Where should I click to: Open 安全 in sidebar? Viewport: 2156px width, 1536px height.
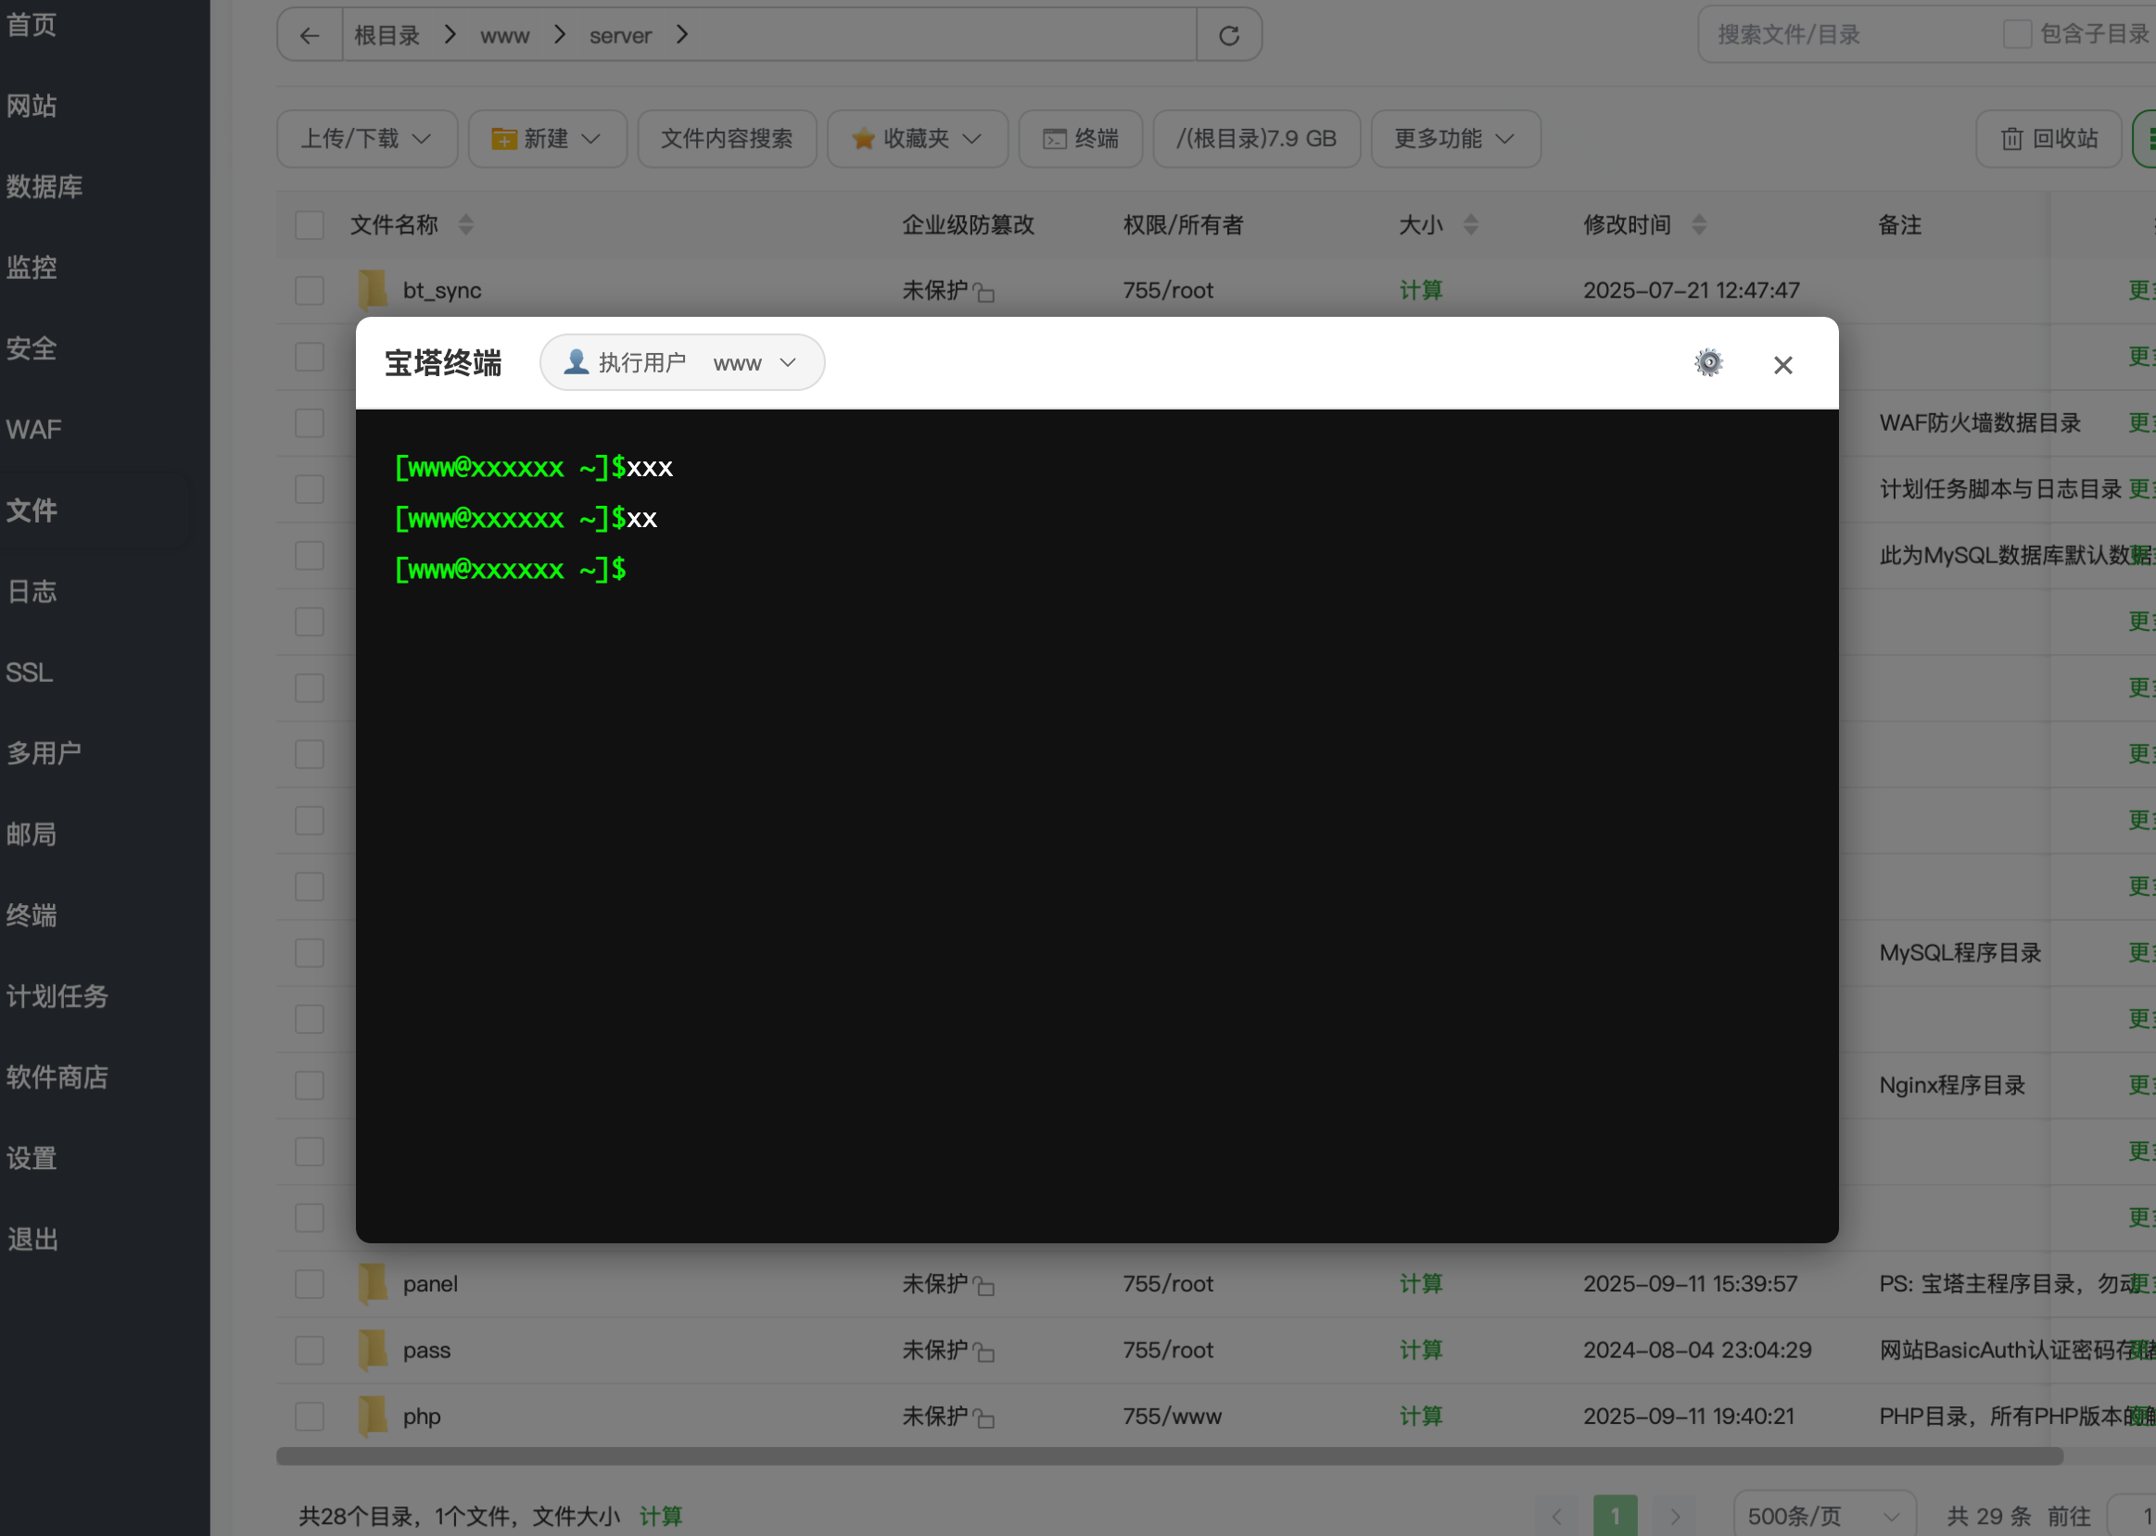32,349
